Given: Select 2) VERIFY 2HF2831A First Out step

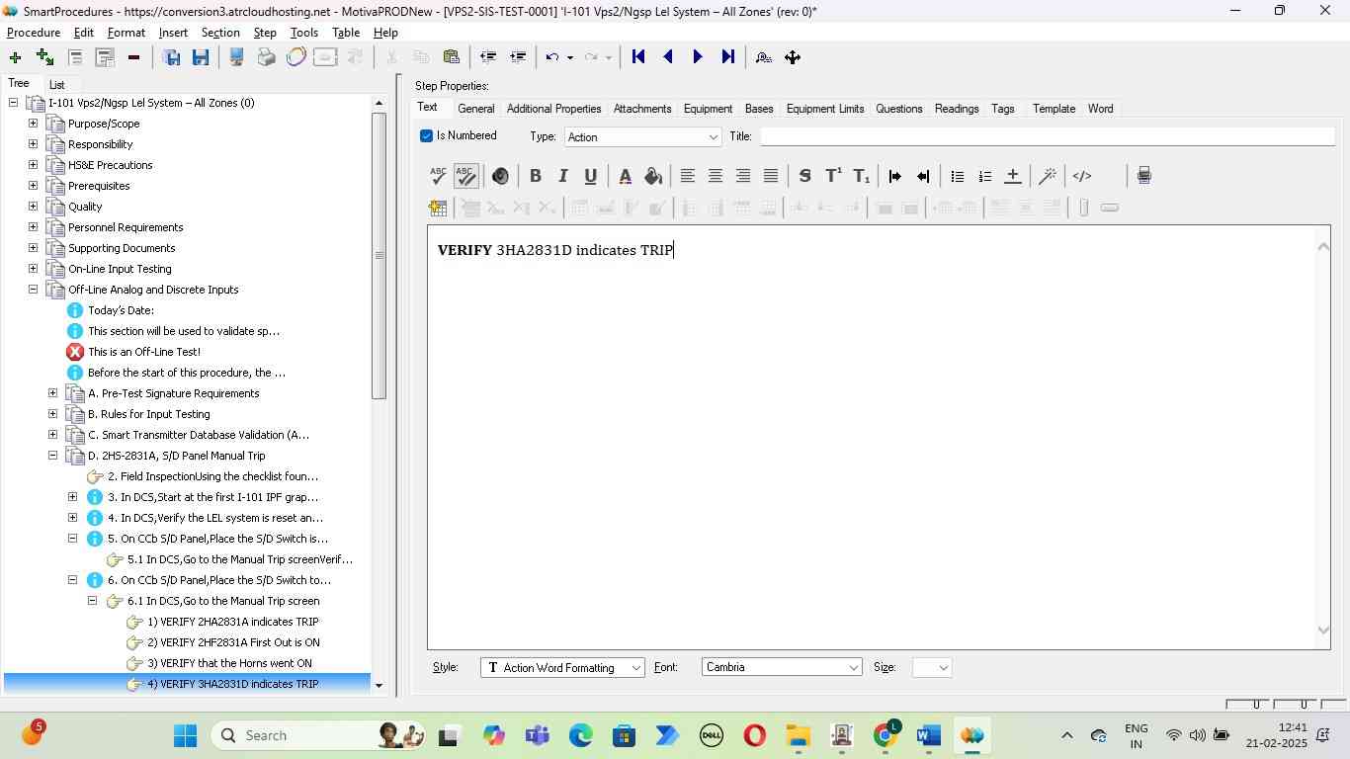Looking at the screenshot, I should [233, 642].
